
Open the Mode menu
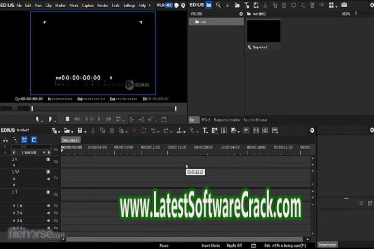pos(74,5)
